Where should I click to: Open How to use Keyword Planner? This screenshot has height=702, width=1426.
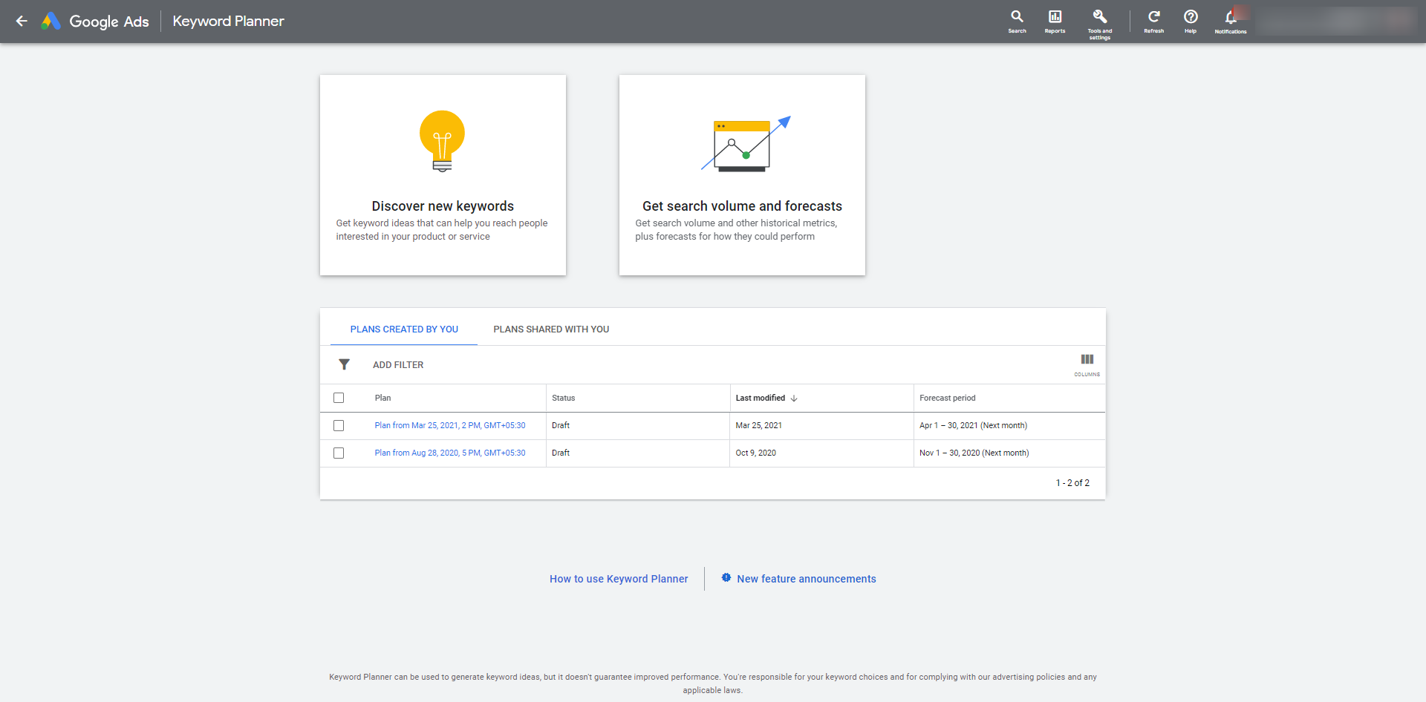point(618,579)
